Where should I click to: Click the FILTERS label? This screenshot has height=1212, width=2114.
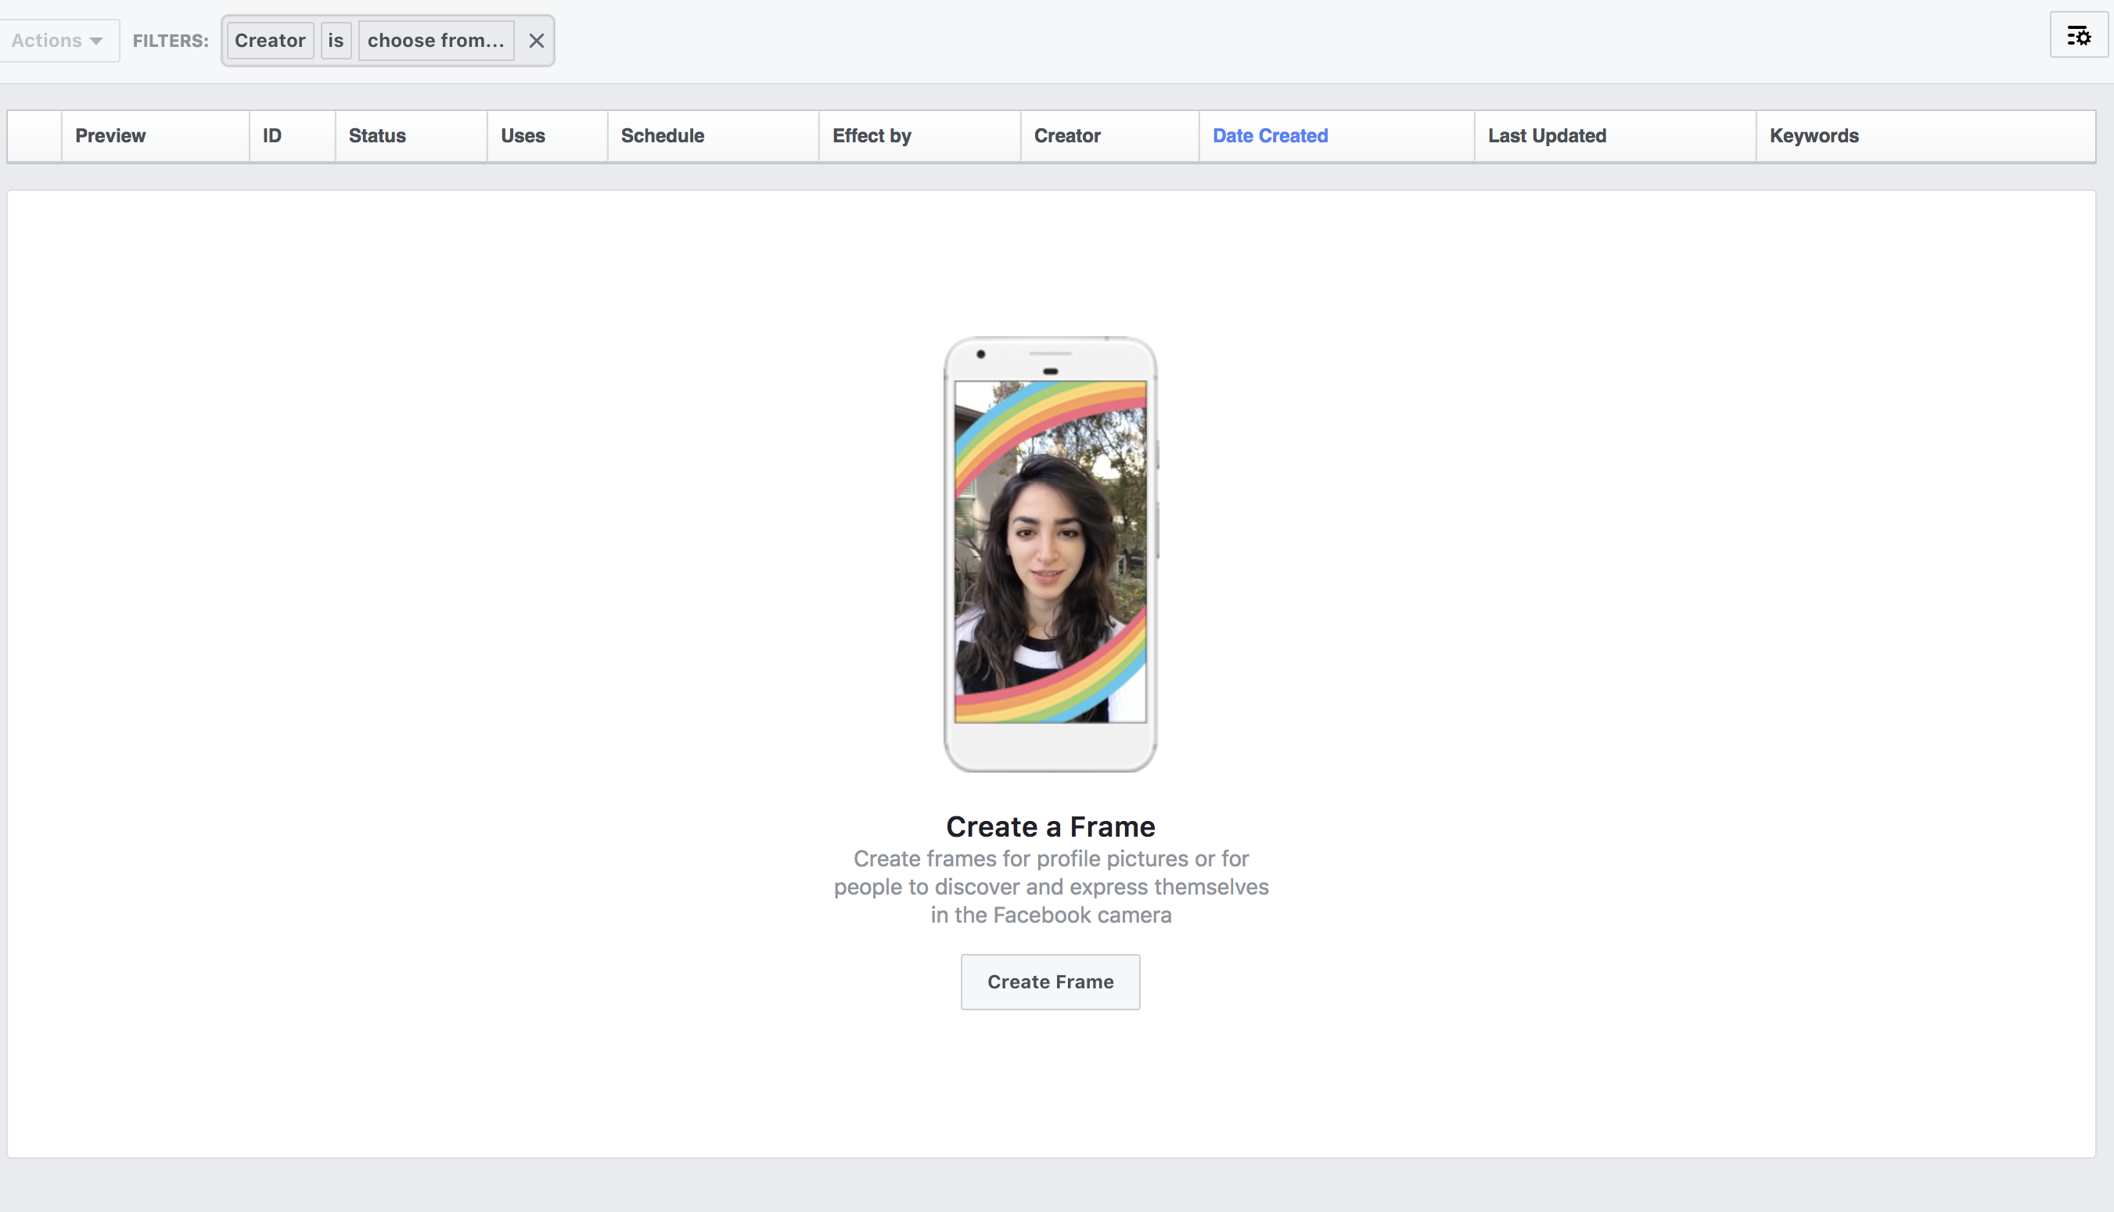(170, 40)
